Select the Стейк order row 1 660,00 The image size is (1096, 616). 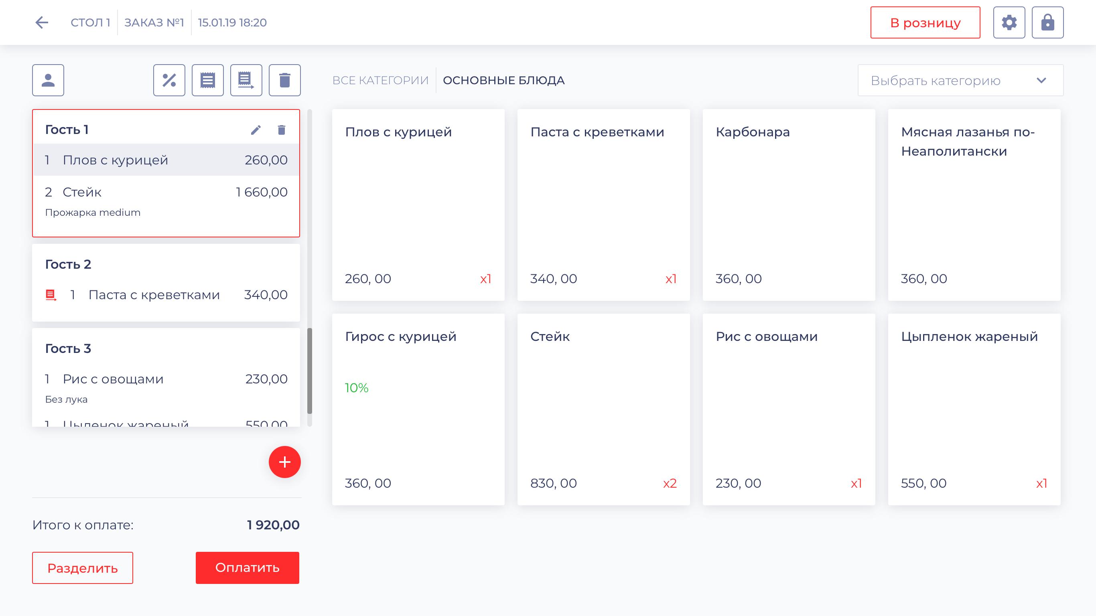[166, 192]
